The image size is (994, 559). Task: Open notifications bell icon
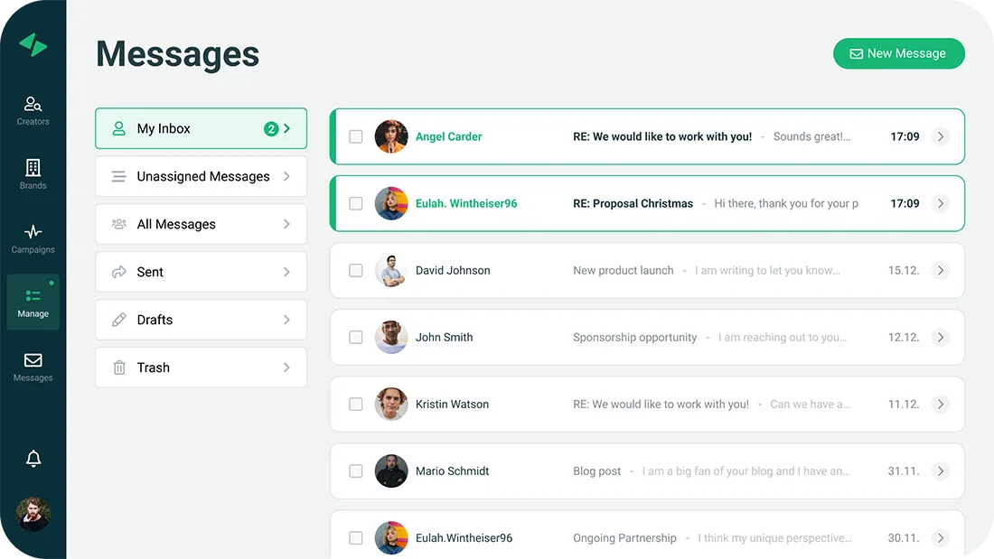[x=33, y=459]
